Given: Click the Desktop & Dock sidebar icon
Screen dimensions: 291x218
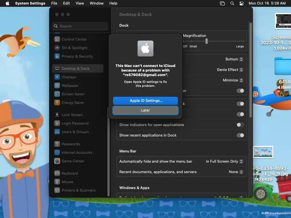Looking at the screenshot, I should (57, 68).
